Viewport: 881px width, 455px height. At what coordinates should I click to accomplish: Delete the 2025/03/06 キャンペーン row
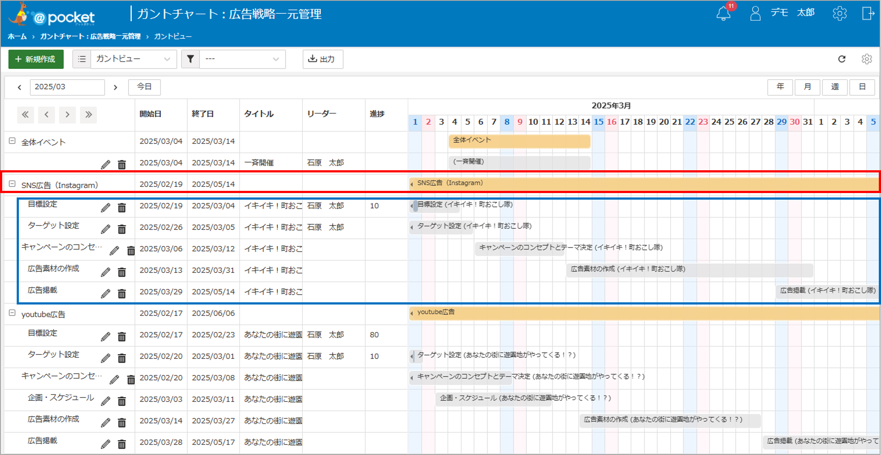click(x=131, y=251)
